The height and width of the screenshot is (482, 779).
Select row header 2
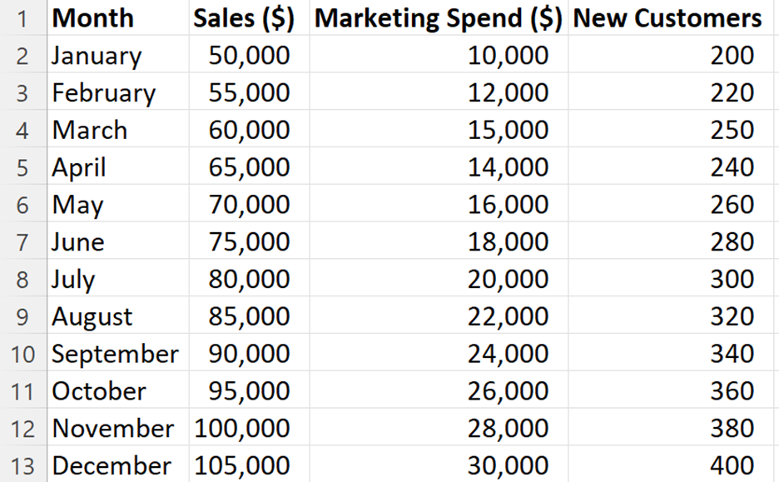(x=23, y=54)
